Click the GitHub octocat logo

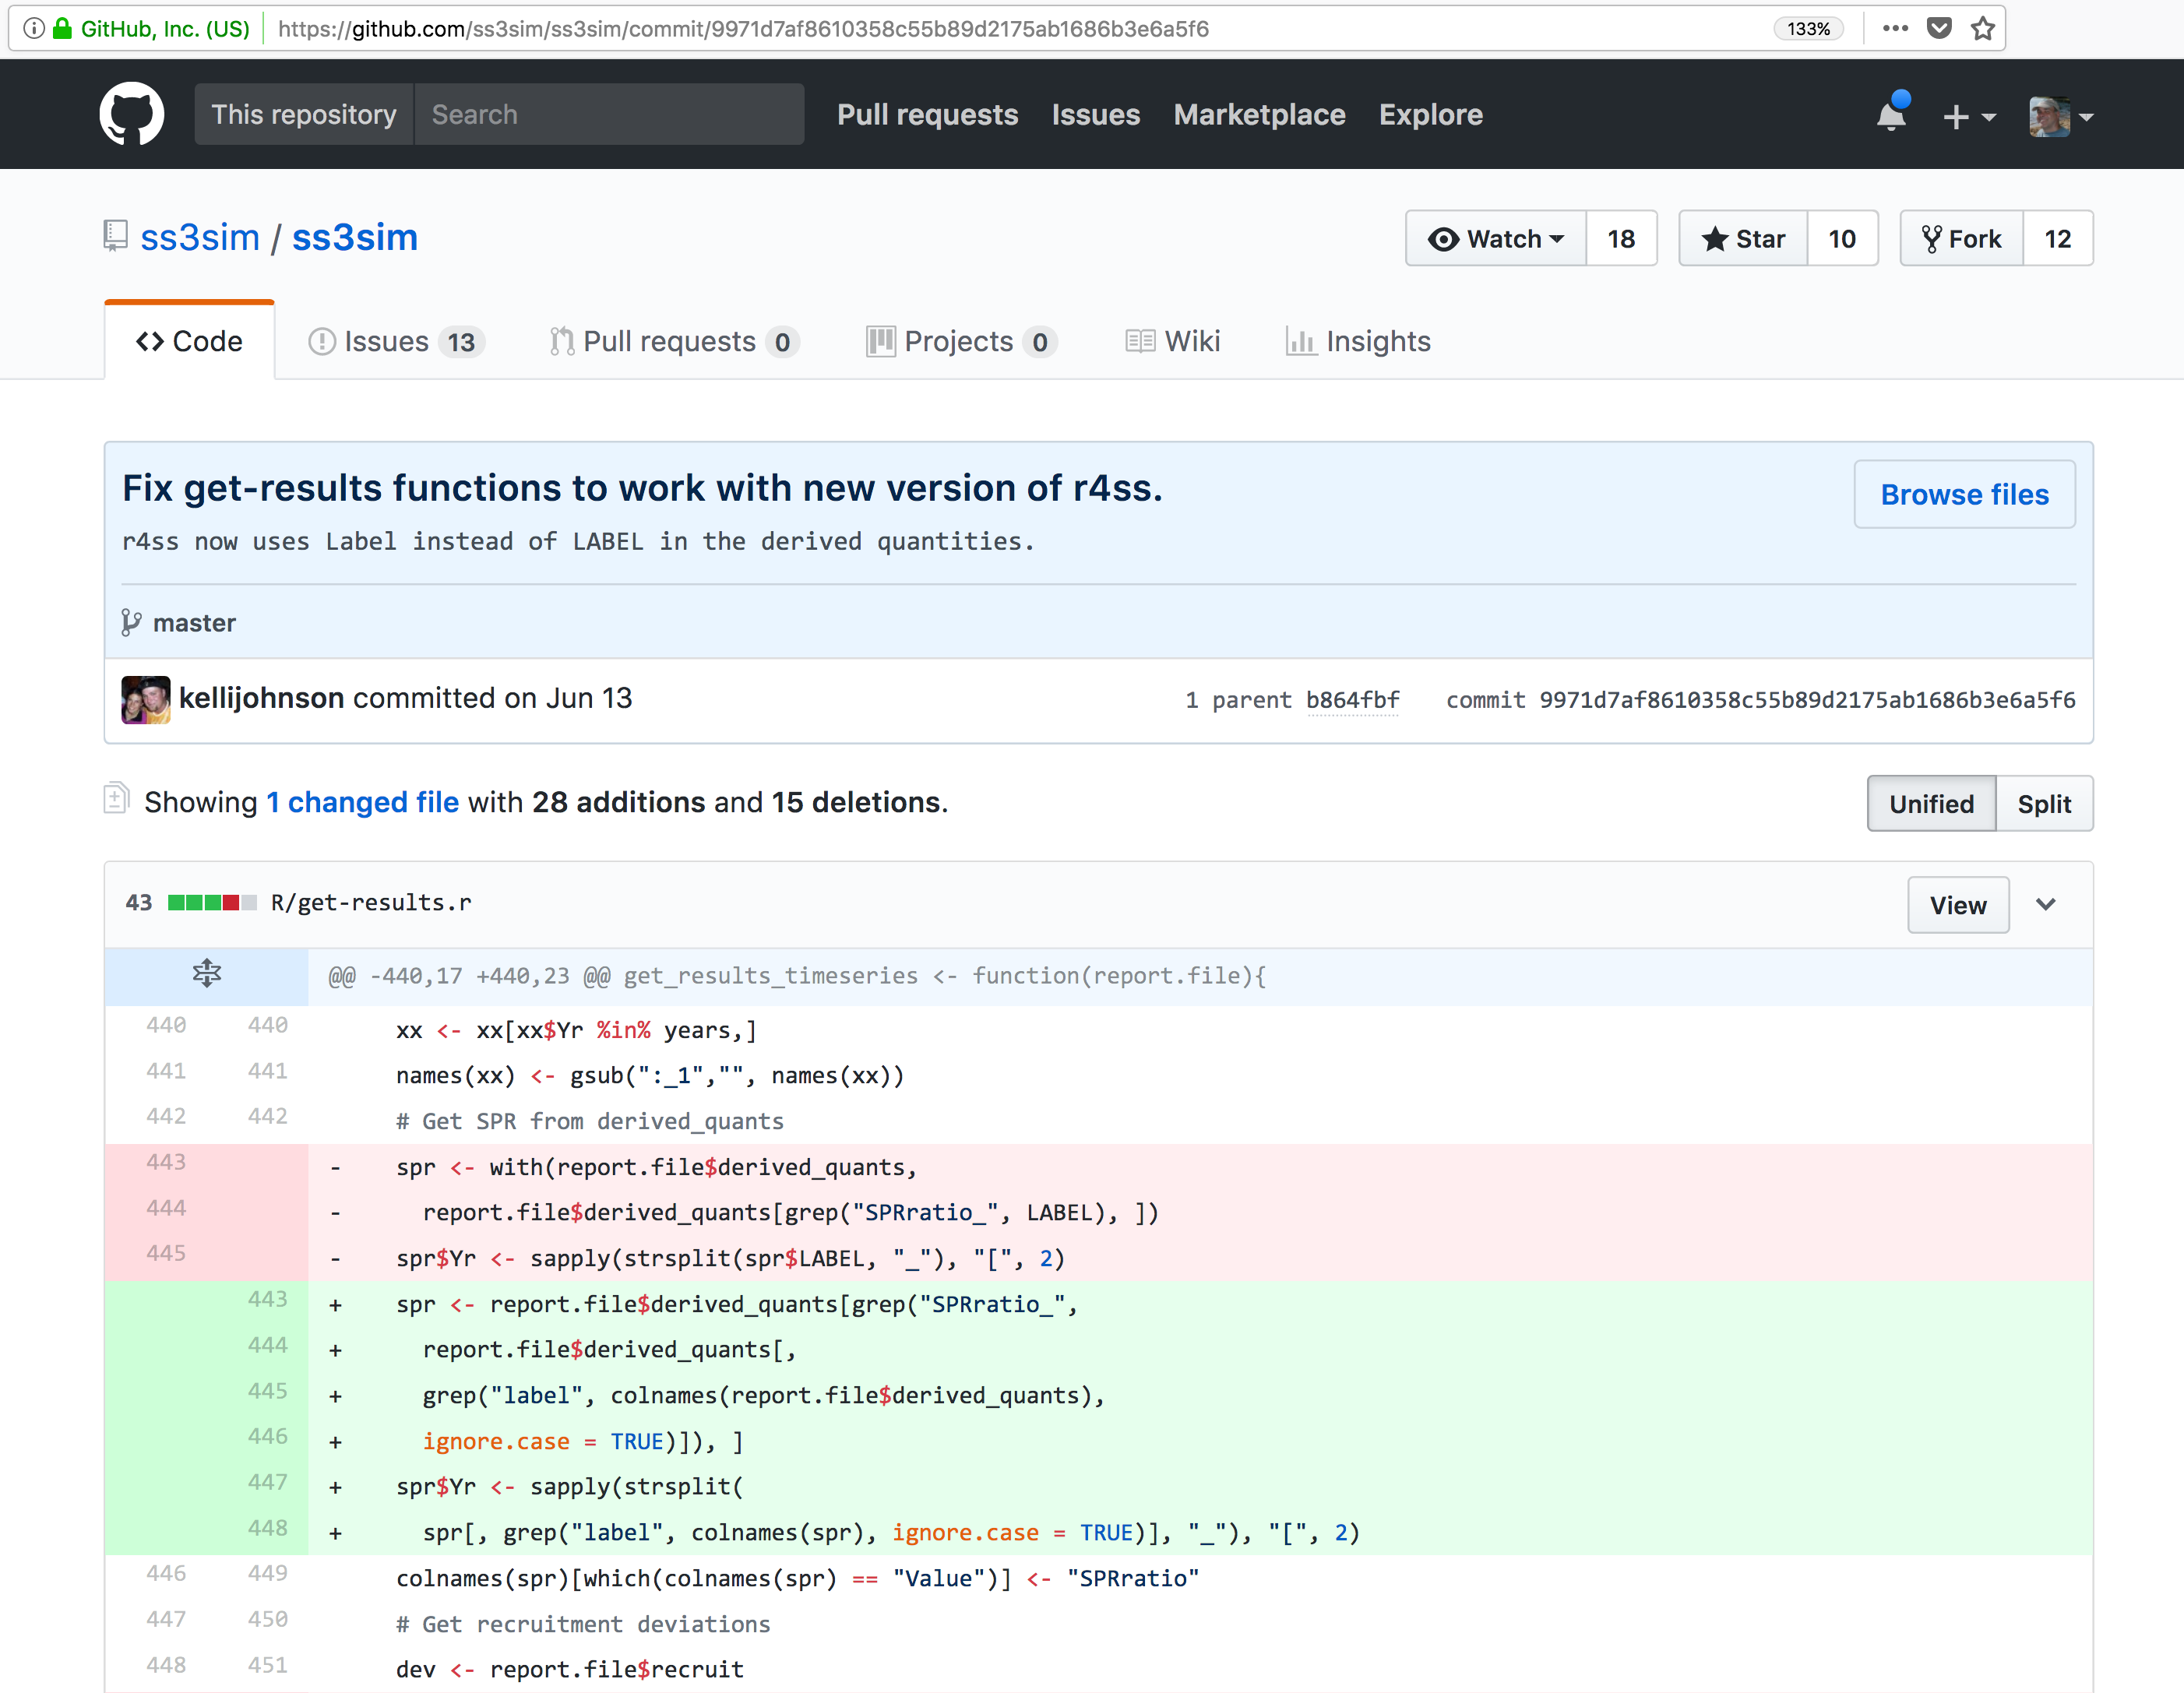point(131,114)
